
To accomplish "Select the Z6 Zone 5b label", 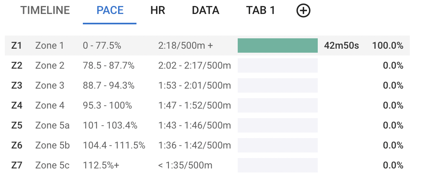I will click(x=52, y=145).
